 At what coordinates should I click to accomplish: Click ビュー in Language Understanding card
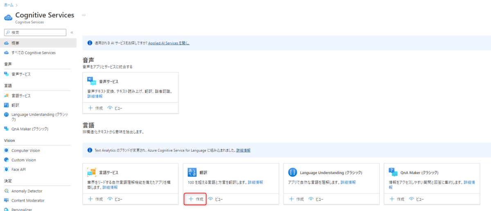315,199
